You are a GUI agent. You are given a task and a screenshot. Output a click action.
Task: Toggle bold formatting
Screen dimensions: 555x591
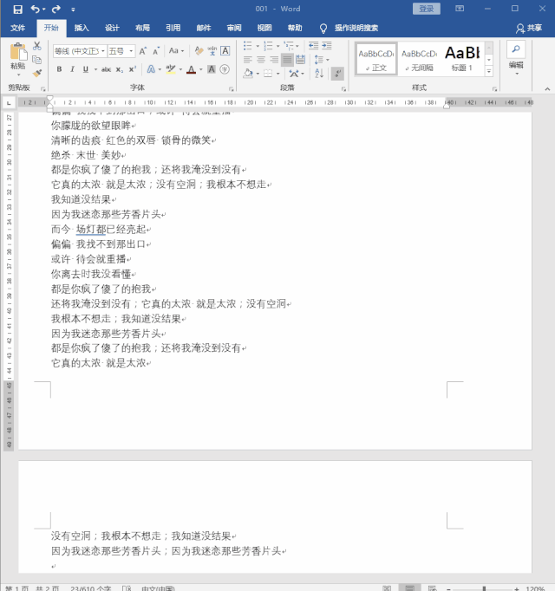(x=59, y=69)
